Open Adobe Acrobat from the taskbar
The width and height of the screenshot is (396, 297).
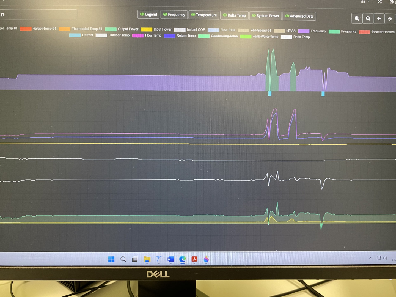194,259
